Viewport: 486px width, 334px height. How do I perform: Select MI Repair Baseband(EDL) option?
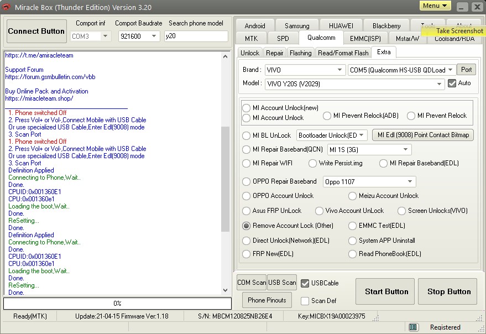[383, 163]
